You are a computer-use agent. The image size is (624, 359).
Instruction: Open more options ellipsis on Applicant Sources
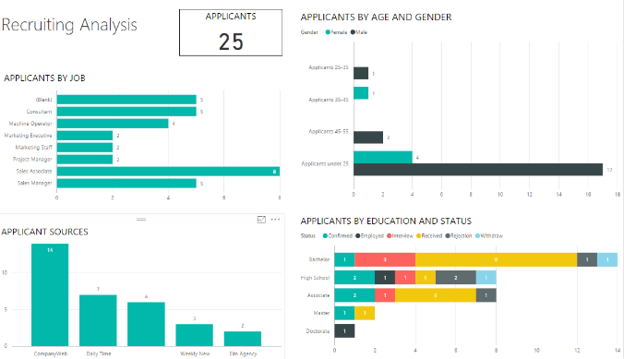pos(275,220)
